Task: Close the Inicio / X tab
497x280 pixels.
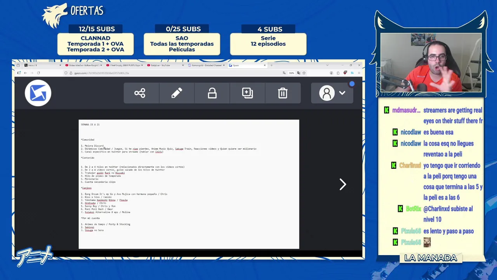Action: pyautogui.click(x=60, y=65)
